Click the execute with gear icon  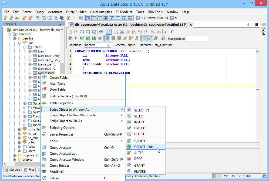click(70, 38)
